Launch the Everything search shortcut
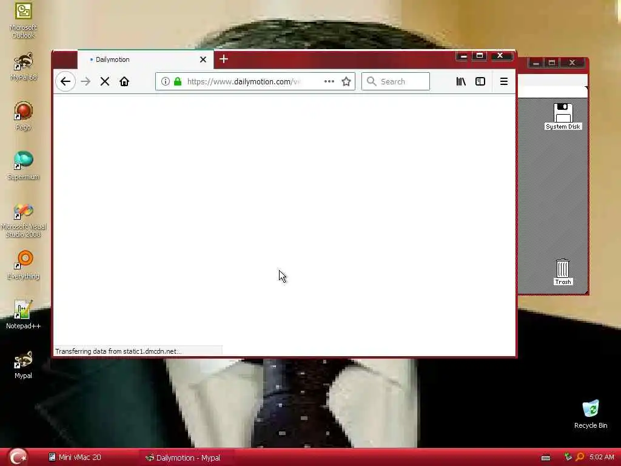Screen dimensions: 621x466 (23, 265)
